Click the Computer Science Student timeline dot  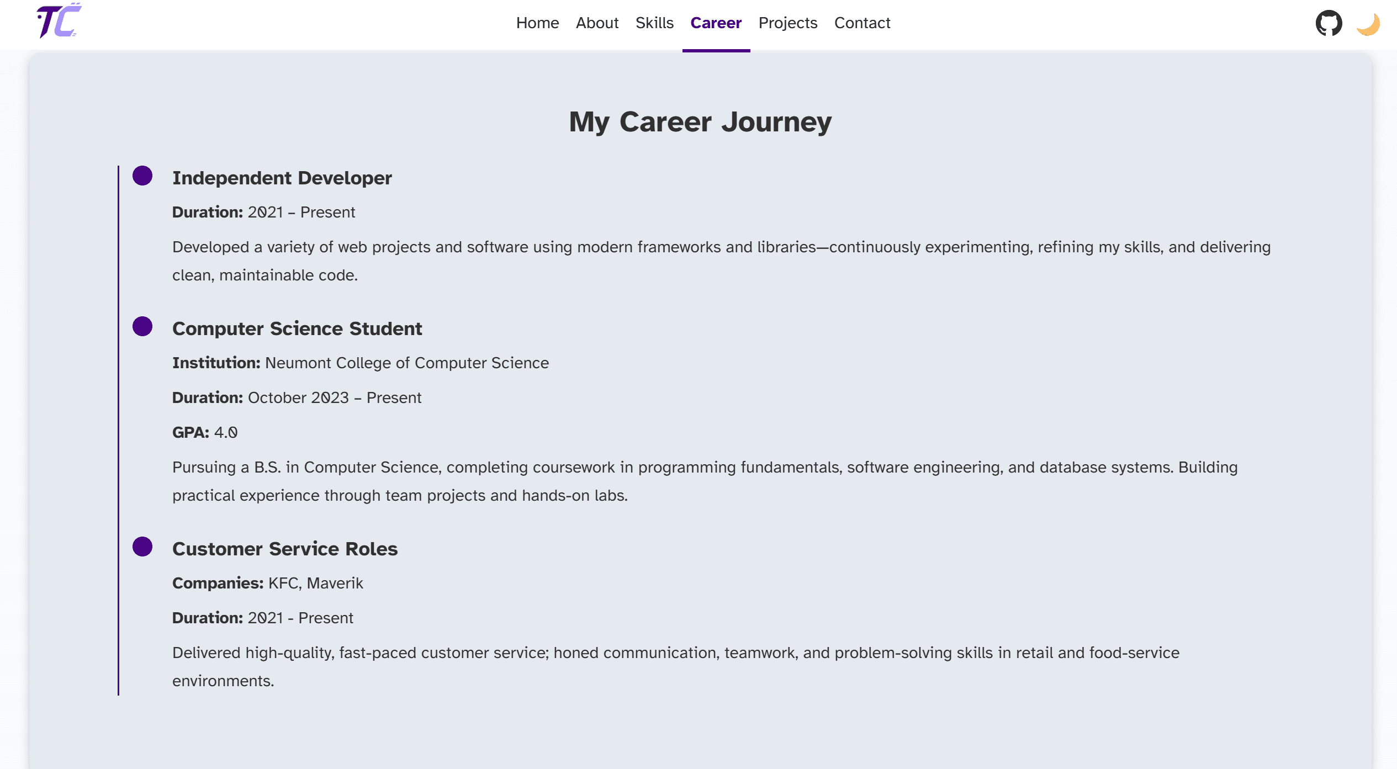(x=142, y=326)
